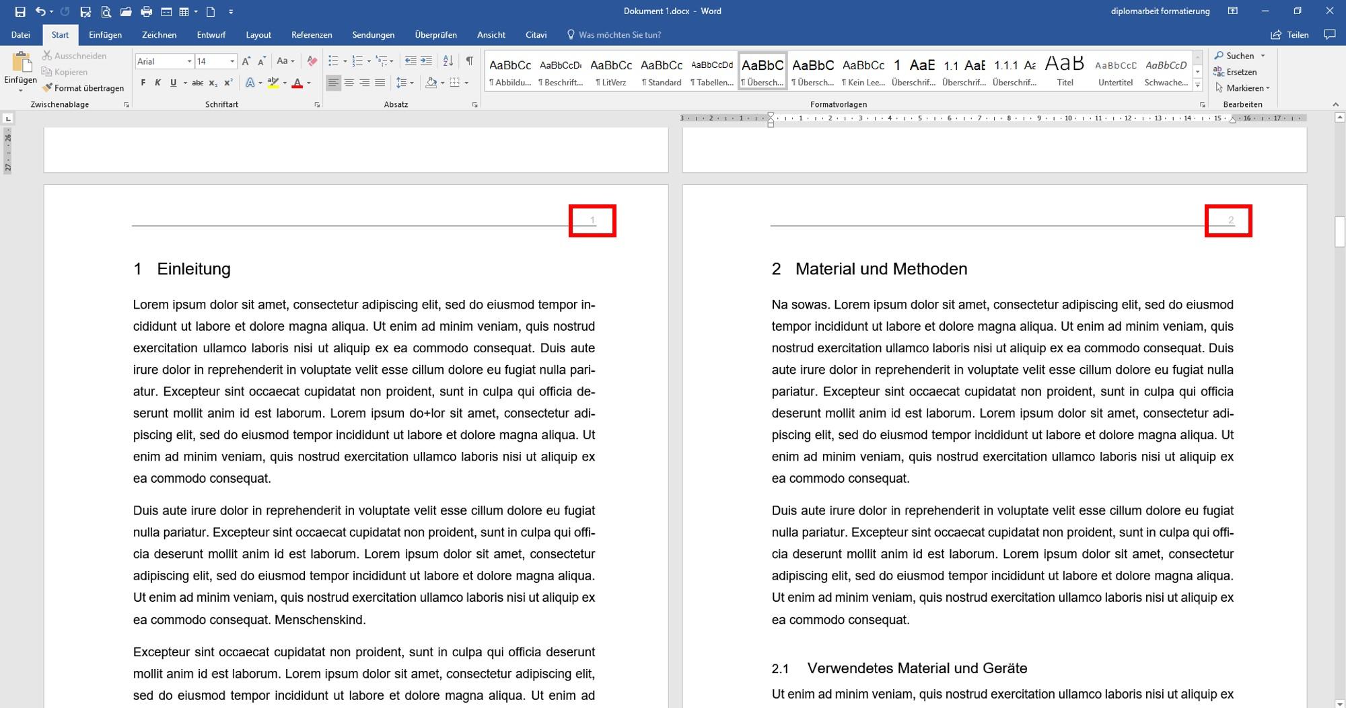Image resolution: width=1346 pixels, height=708 pixels.
Task: Apply yellow text highlight color
Action: tap(273, 83)
